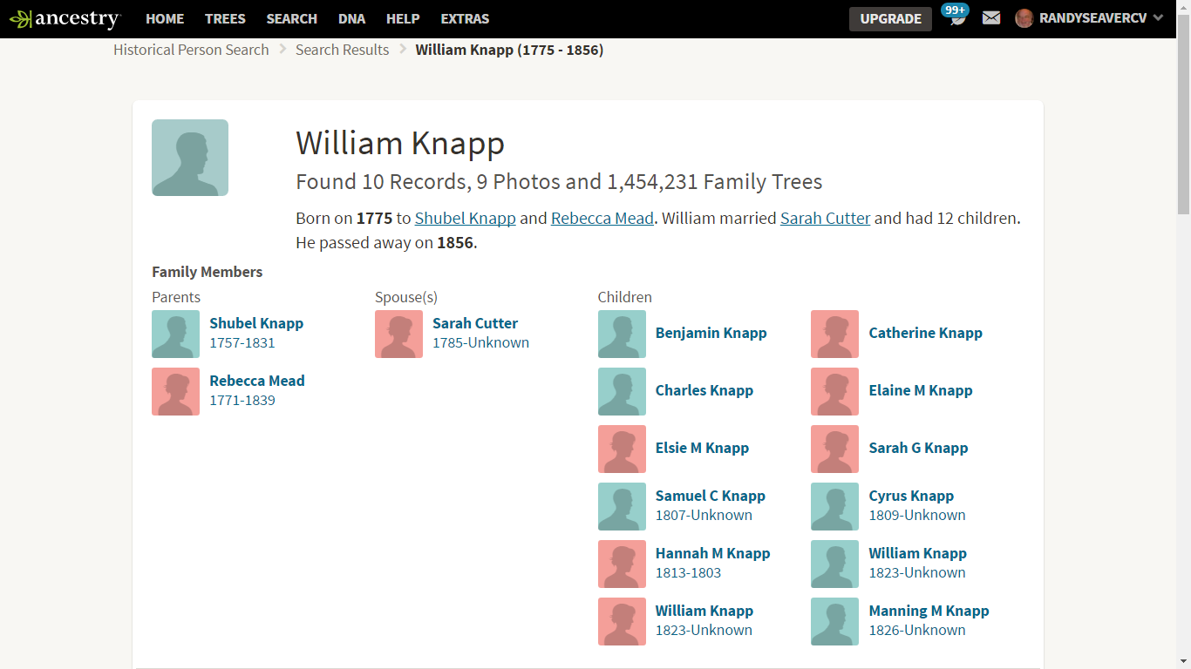The image size is (1191, 669).
Task: Open the notifications bell showing 99+
Action: 956,18
